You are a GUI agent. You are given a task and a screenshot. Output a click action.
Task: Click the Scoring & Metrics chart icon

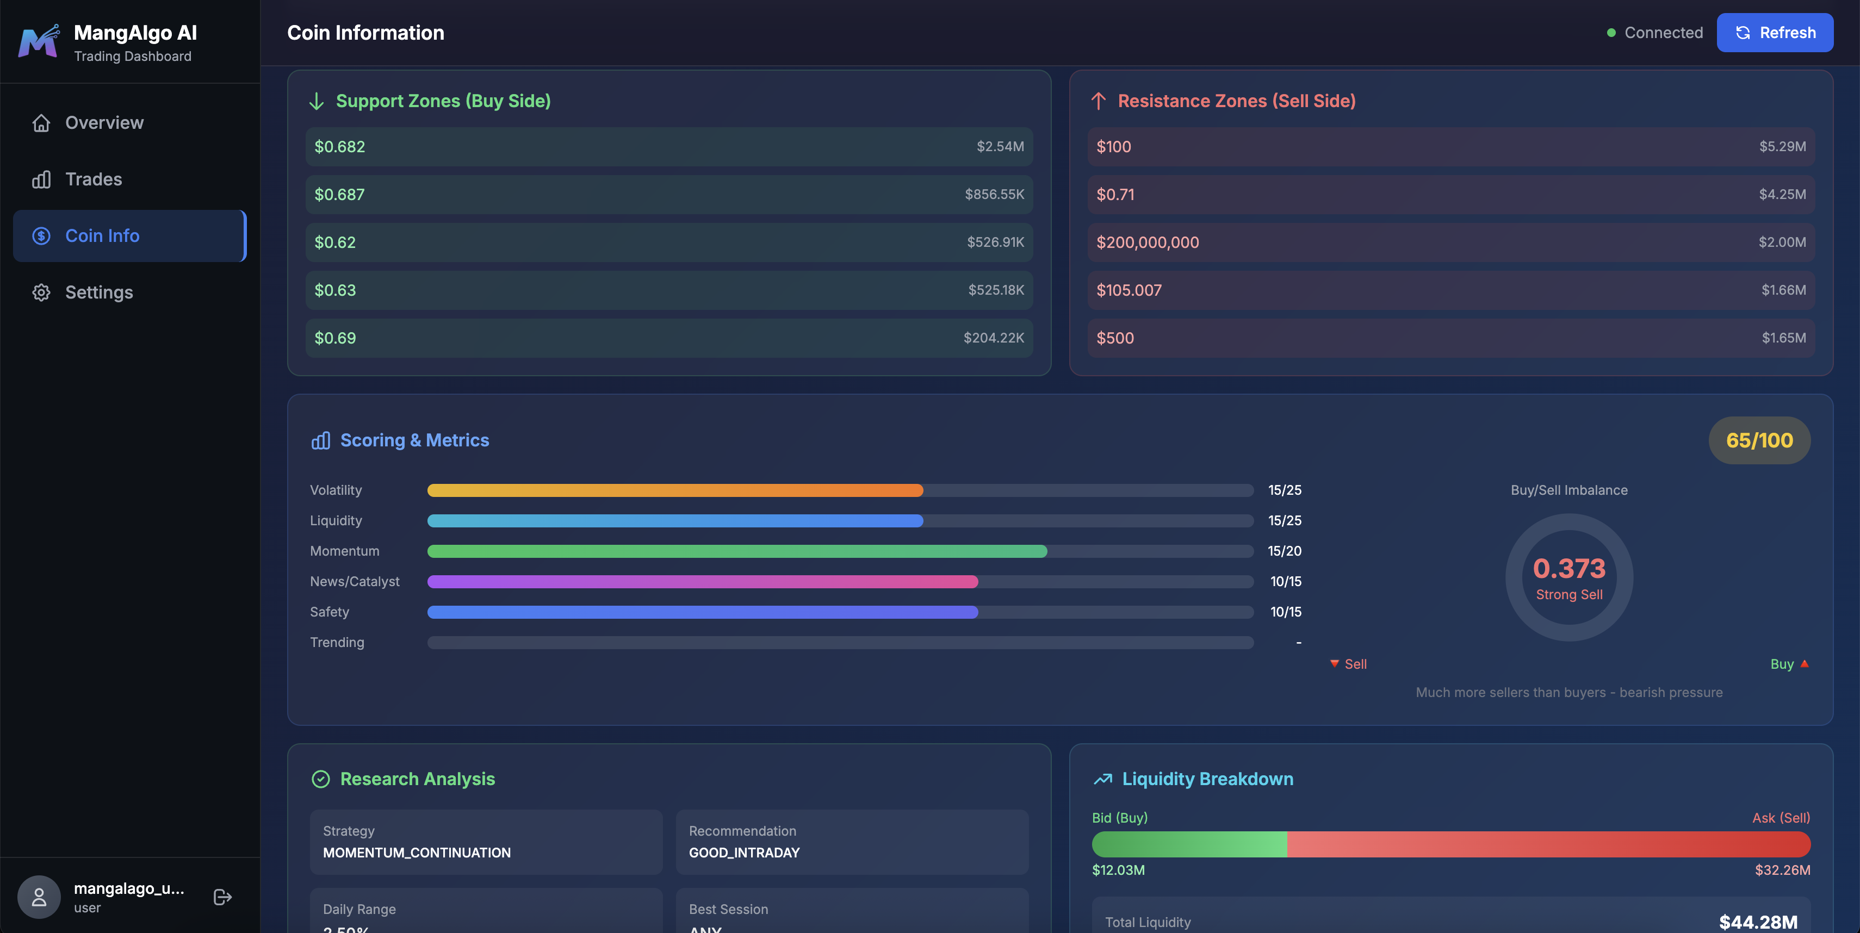click(320, 440)
